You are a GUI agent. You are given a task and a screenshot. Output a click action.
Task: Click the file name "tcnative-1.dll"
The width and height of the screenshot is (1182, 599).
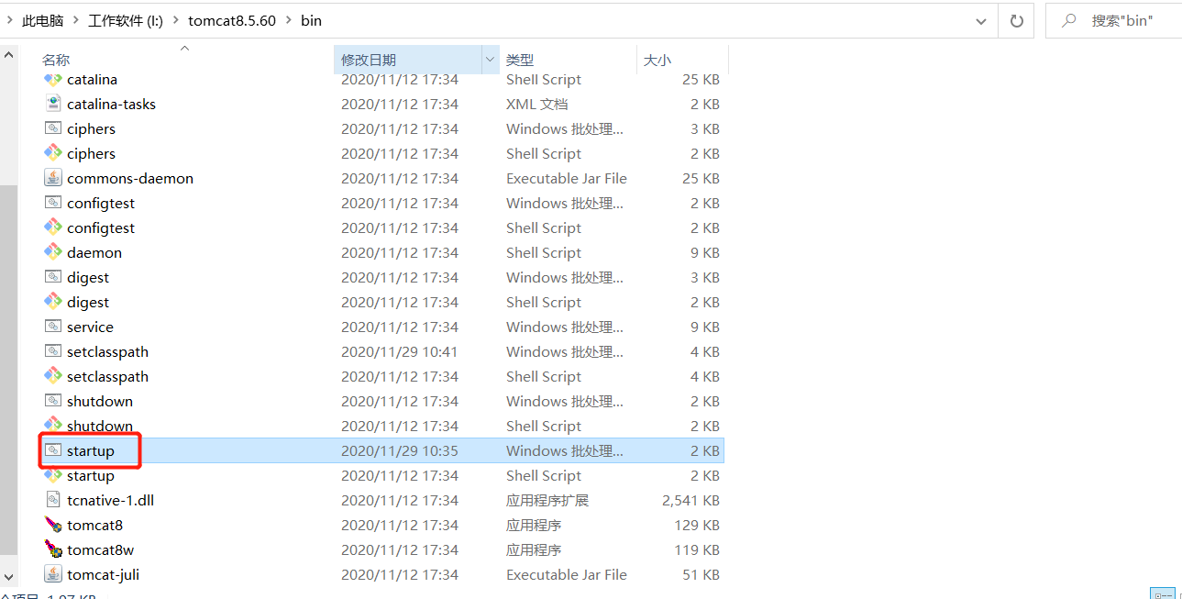110,500
